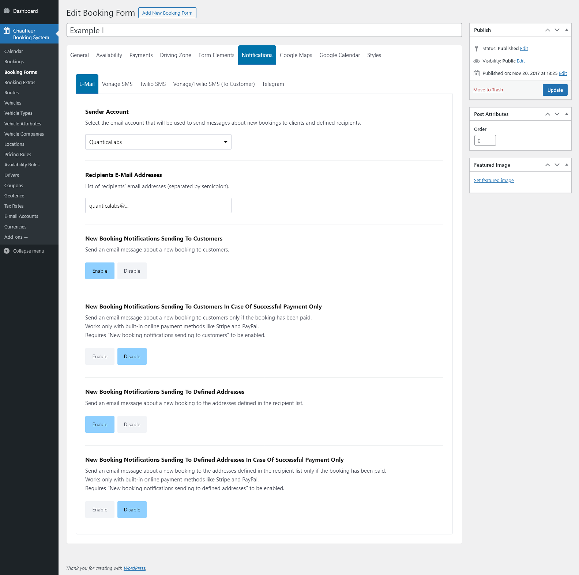Move Post Attributes panel down
579x575 pixels.
557,114
